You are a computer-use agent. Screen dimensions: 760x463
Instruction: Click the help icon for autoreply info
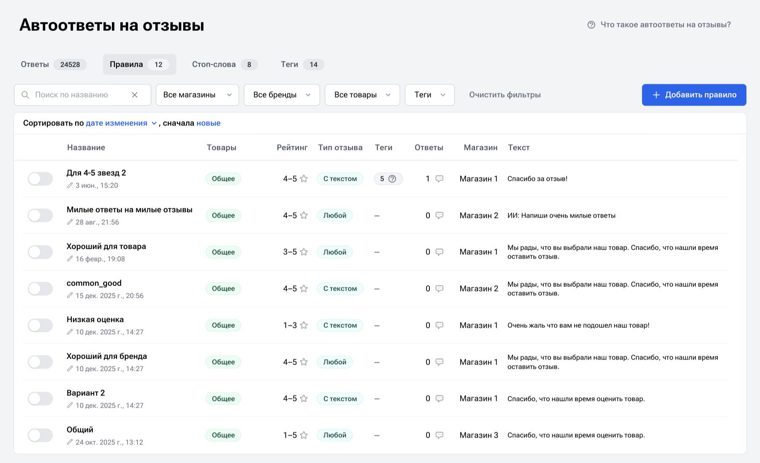591,25
